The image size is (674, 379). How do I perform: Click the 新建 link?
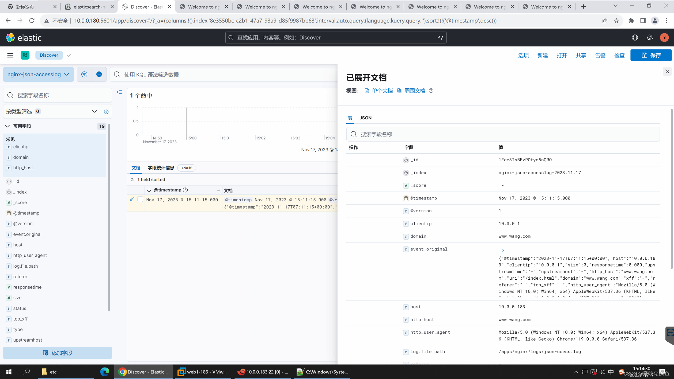click(542, 55)
